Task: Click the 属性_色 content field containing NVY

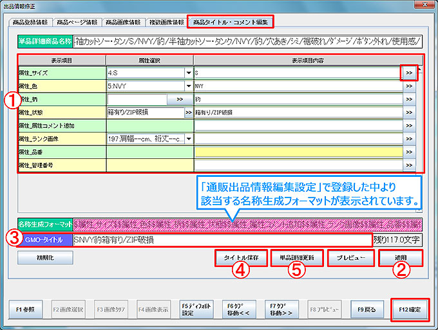Action: [298, 86]
